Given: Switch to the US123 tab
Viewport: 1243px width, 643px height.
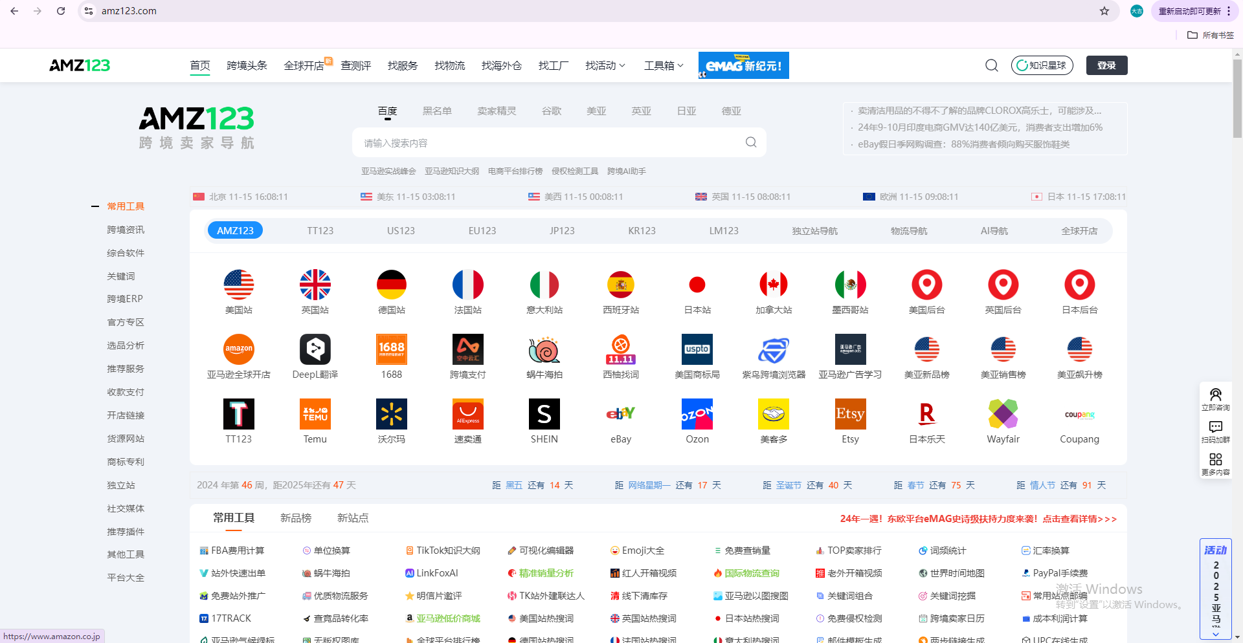Looking at the screenshot, I should 401,230.
